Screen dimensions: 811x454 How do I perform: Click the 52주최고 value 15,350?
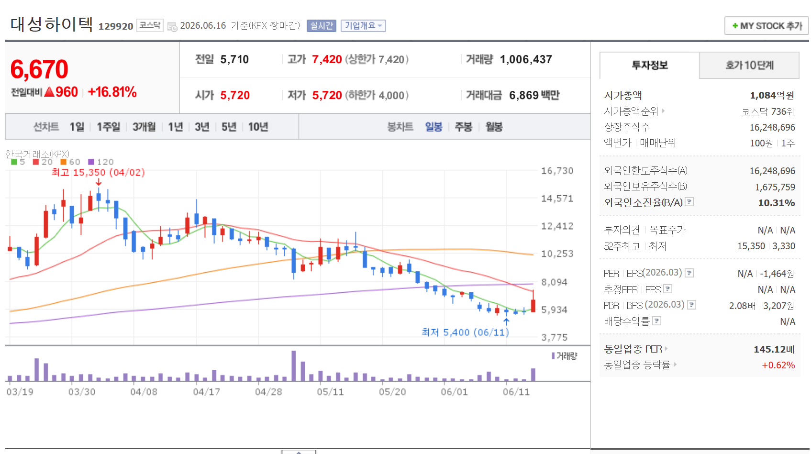751,246
